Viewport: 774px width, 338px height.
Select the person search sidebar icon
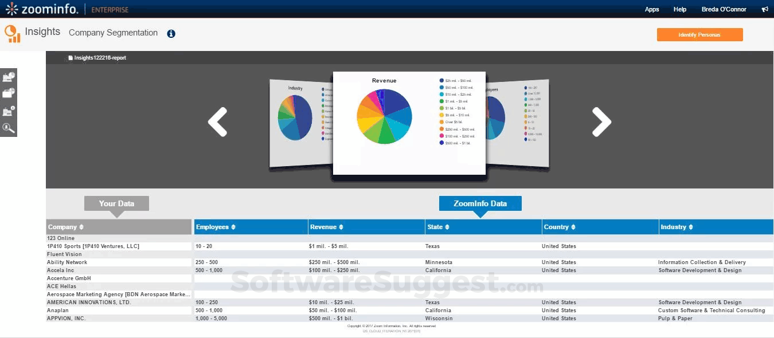9,128
